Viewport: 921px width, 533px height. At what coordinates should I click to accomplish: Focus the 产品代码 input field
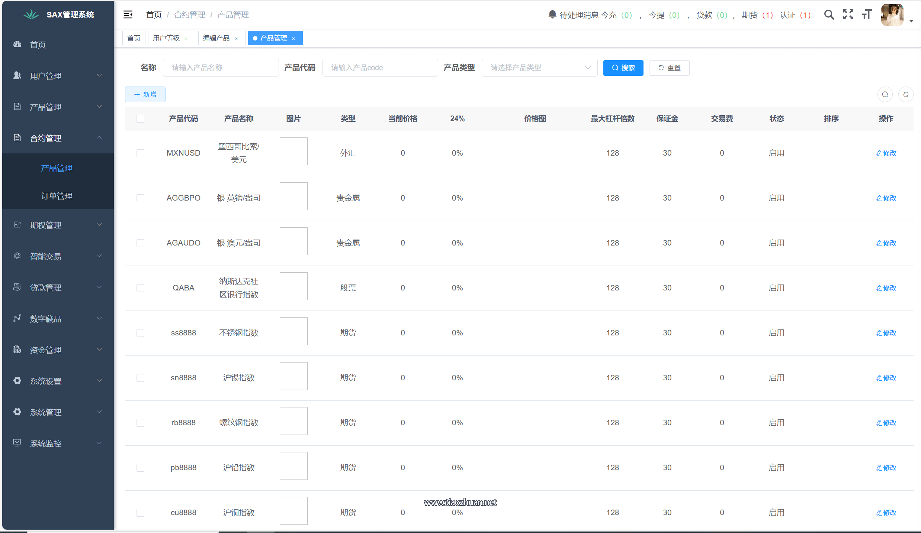(380, 68)
